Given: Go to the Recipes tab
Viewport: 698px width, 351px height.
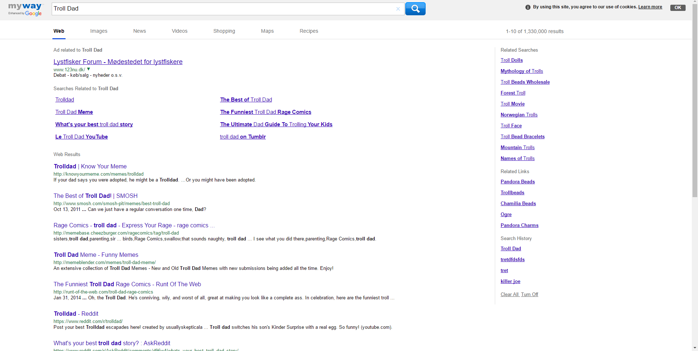Looking at the screenshot, I should coord(309,31).
